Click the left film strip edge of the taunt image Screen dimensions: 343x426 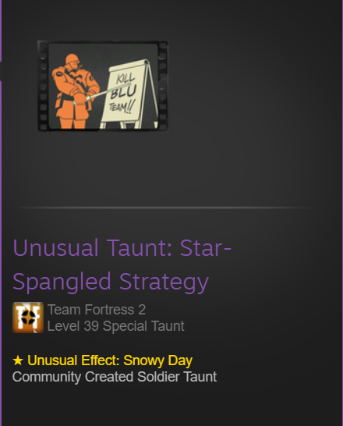point(43,86)
